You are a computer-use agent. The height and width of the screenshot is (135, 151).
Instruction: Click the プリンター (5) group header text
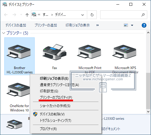click(17, 33)
